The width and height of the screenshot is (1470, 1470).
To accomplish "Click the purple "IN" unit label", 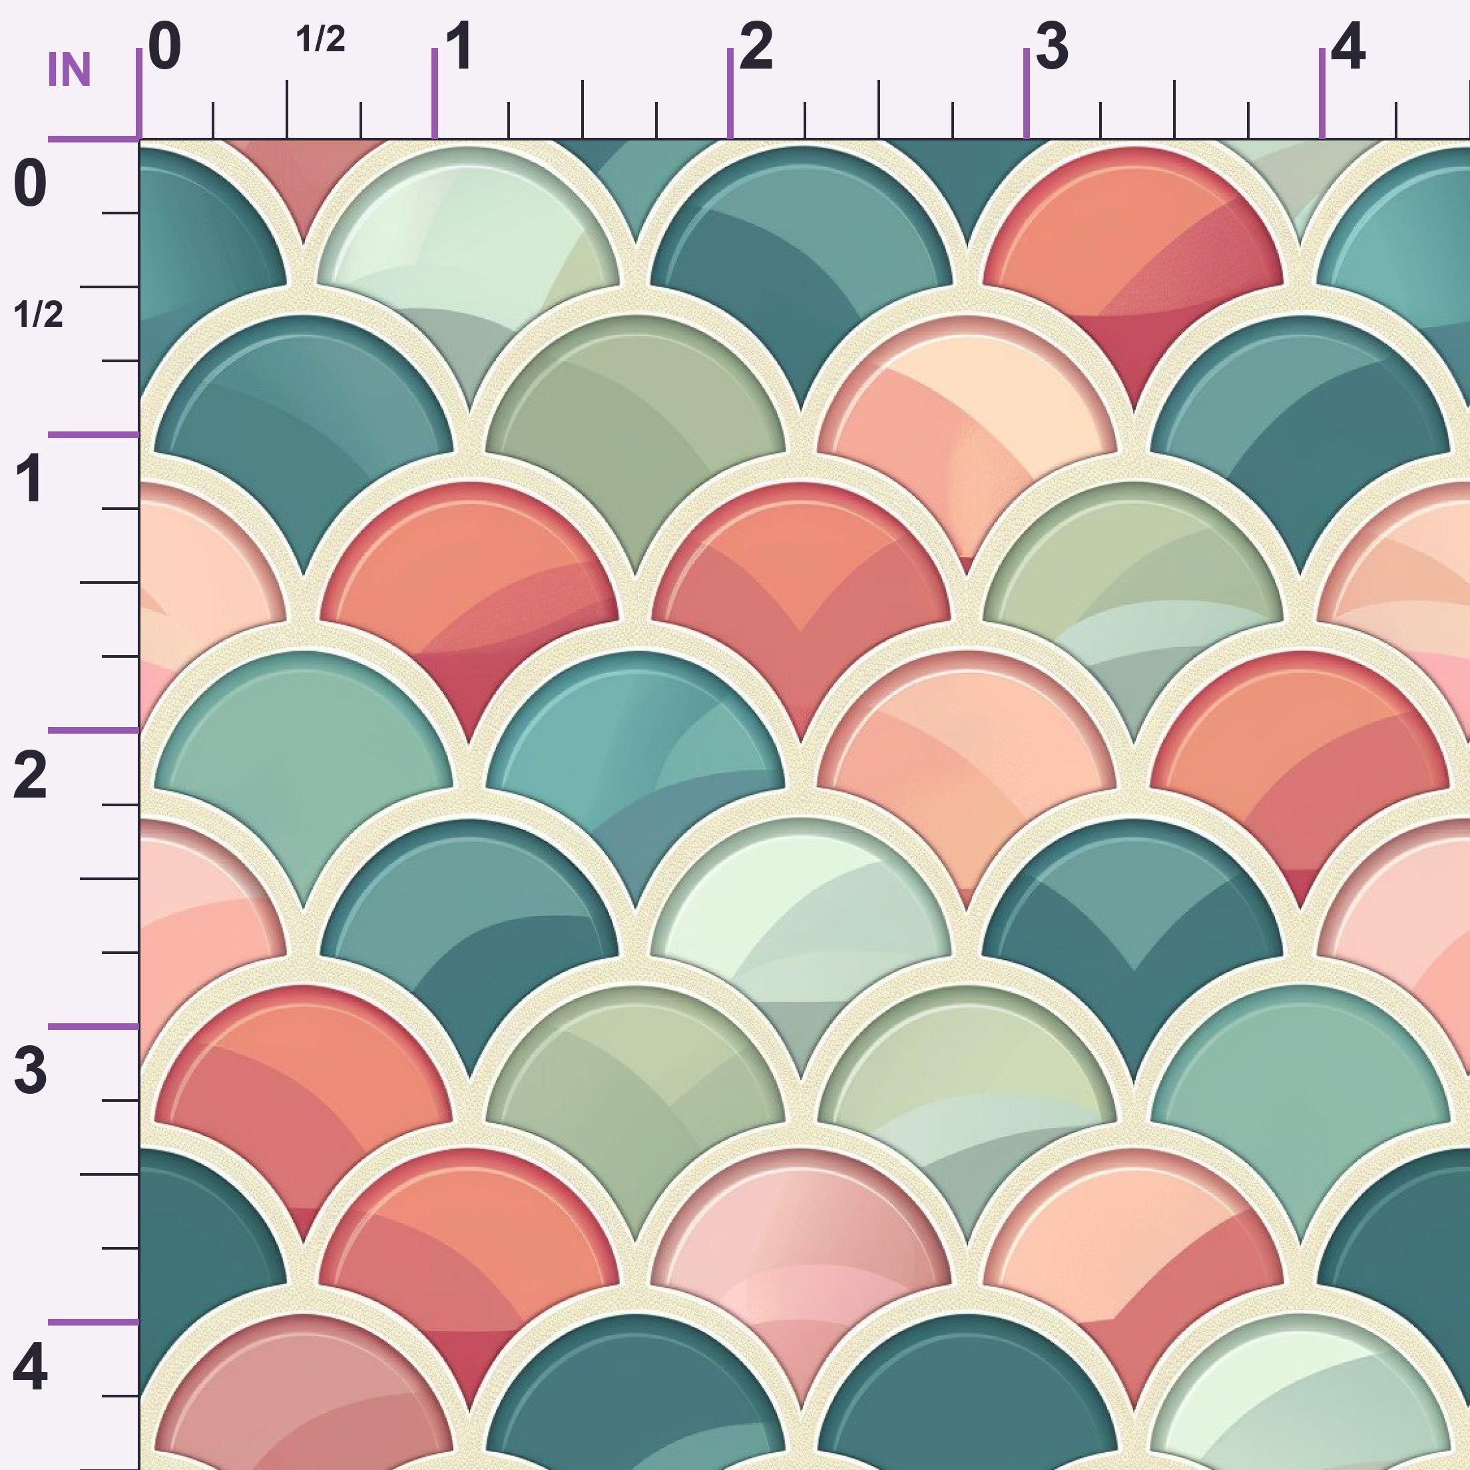I will click(x=69, y=70).
